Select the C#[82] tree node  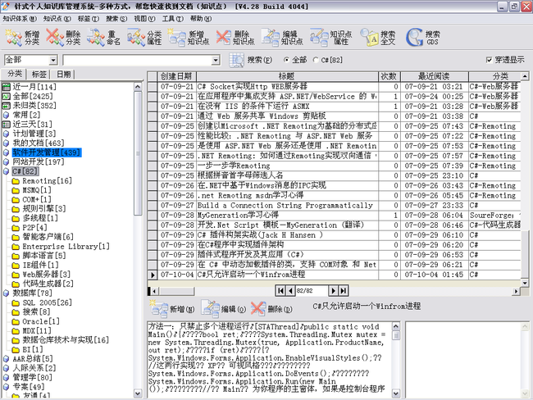(x=25, y=171)
